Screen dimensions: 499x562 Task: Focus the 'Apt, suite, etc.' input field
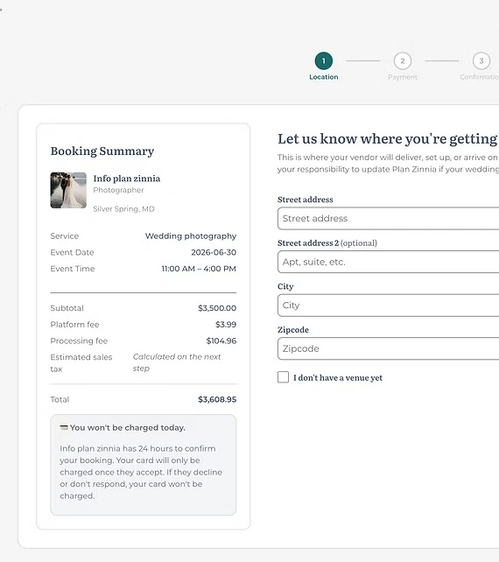pyautogui.click(x=388, y=262)
